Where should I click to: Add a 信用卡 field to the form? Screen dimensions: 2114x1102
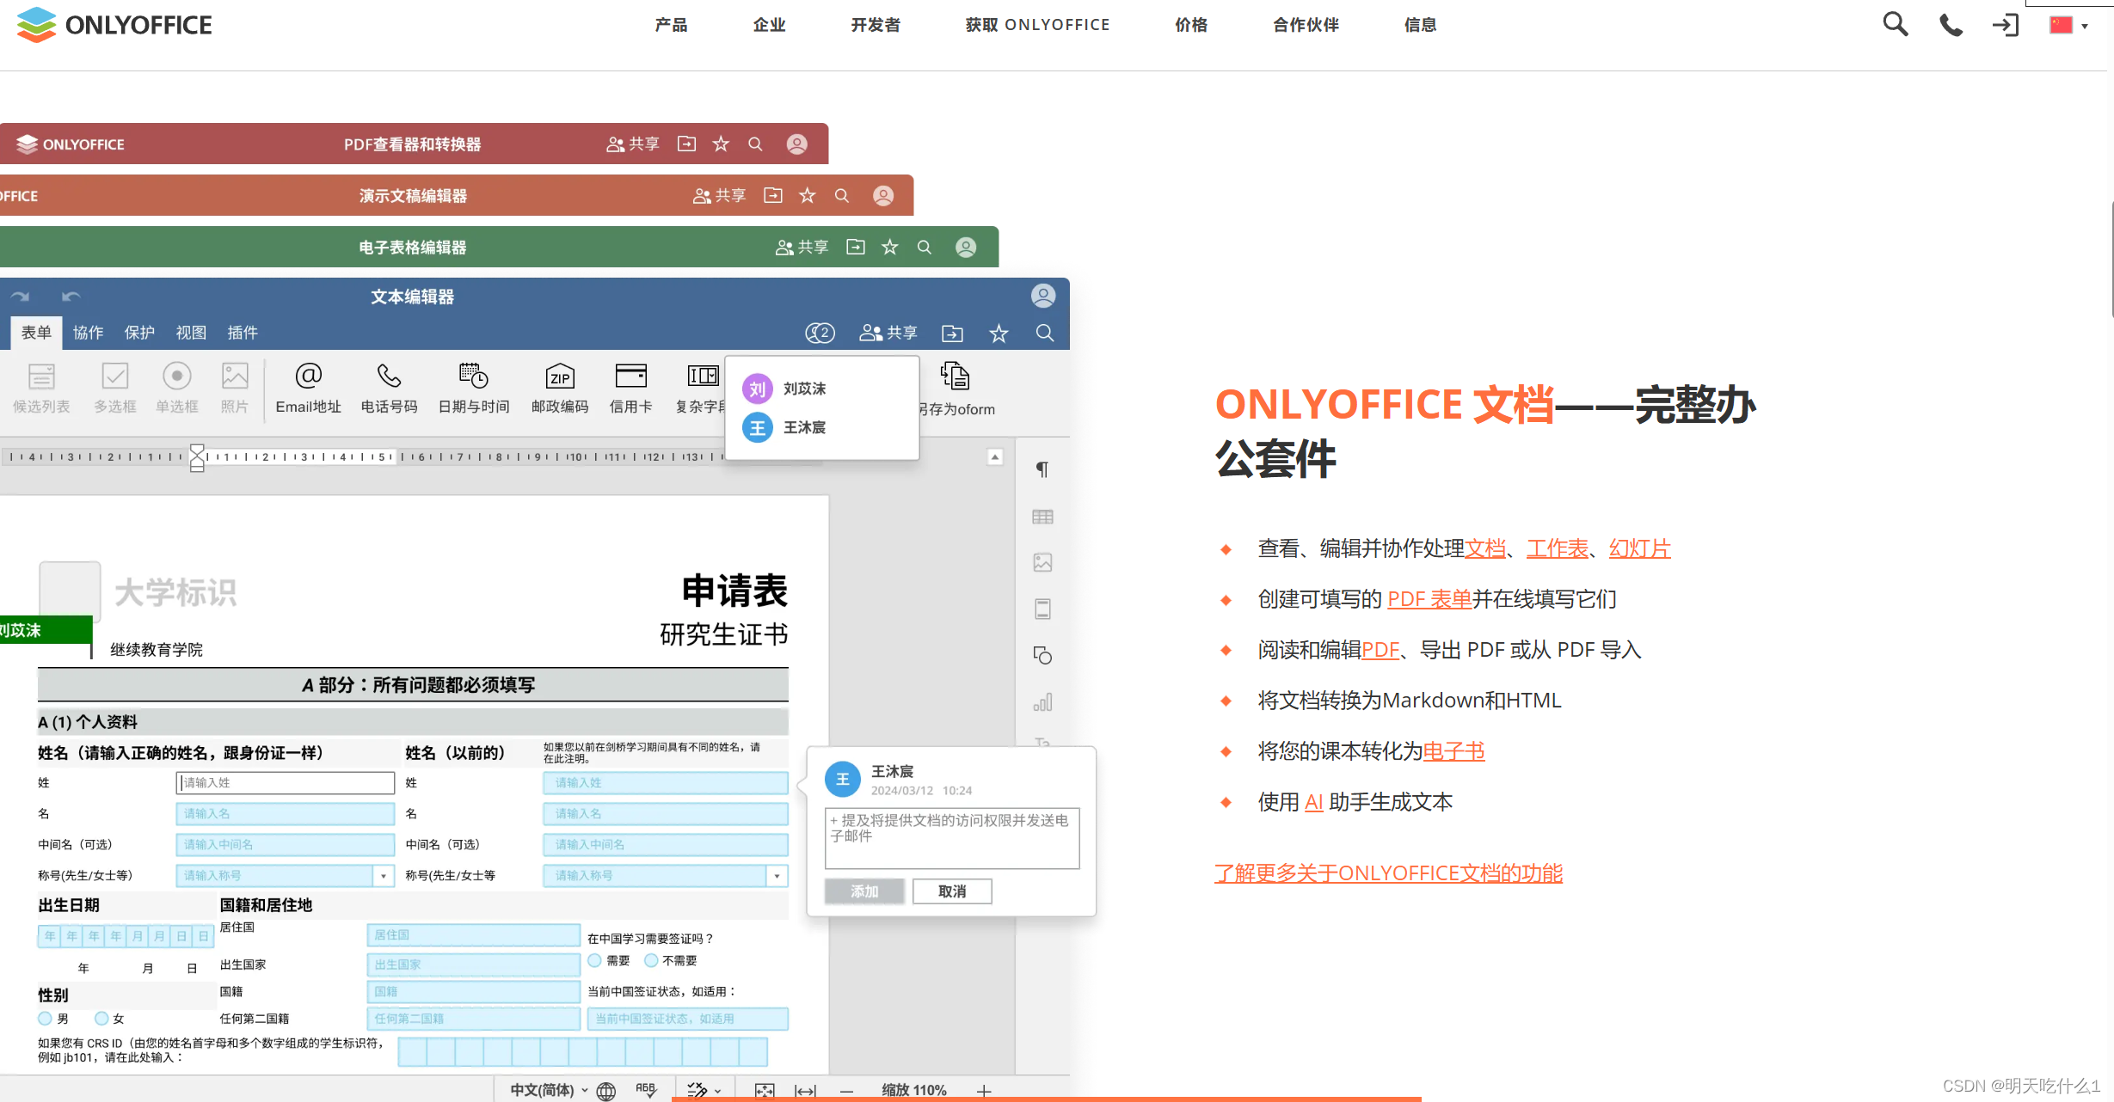pyautogui.click(x=630, y=387)
